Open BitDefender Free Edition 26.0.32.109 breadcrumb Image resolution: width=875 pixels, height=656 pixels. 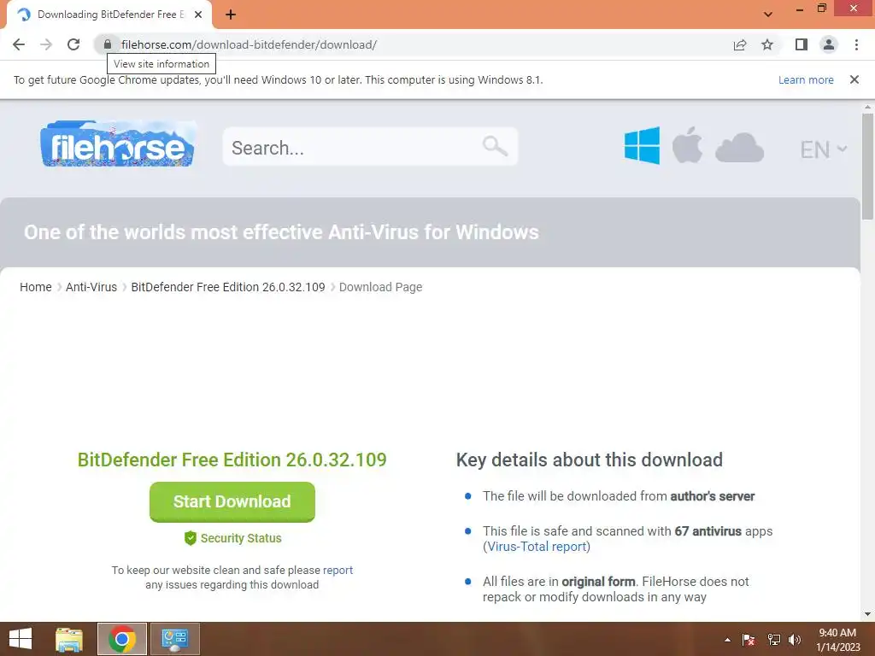point(227,287)
